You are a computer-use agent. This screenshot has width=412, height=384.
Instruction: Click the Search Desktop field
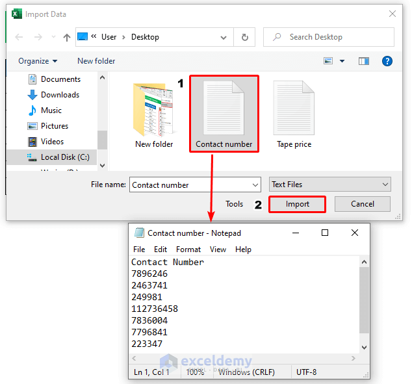328,37
